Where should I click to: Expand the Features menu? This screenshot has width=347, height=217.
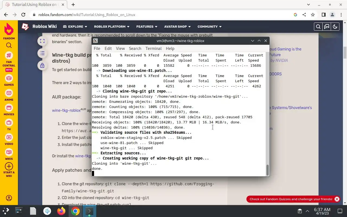[x=147, y=27]
